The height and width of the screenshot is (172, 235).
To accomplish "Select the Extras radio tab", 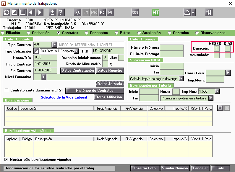I will [x=116, y=33].
